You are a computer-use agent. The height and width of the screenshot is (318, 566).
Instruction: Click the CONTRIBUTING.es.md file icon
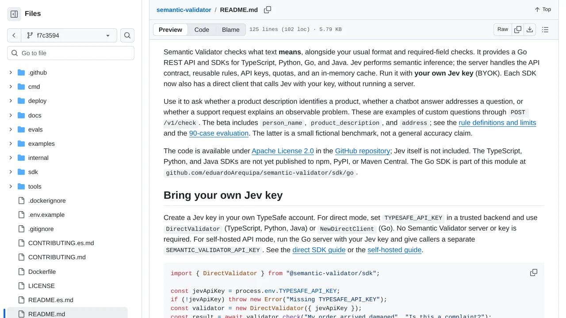pyautogui.click(x=21, y=243)
